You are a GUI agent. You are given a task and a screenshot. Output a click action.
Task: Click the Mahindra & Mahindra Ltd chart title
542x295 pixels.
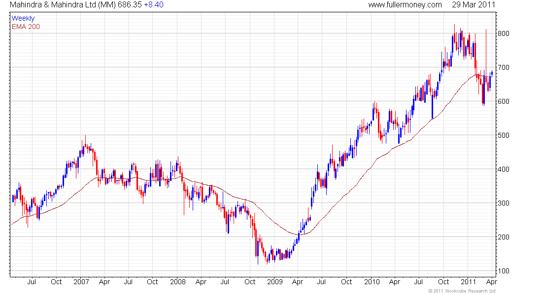click(63, 5)
